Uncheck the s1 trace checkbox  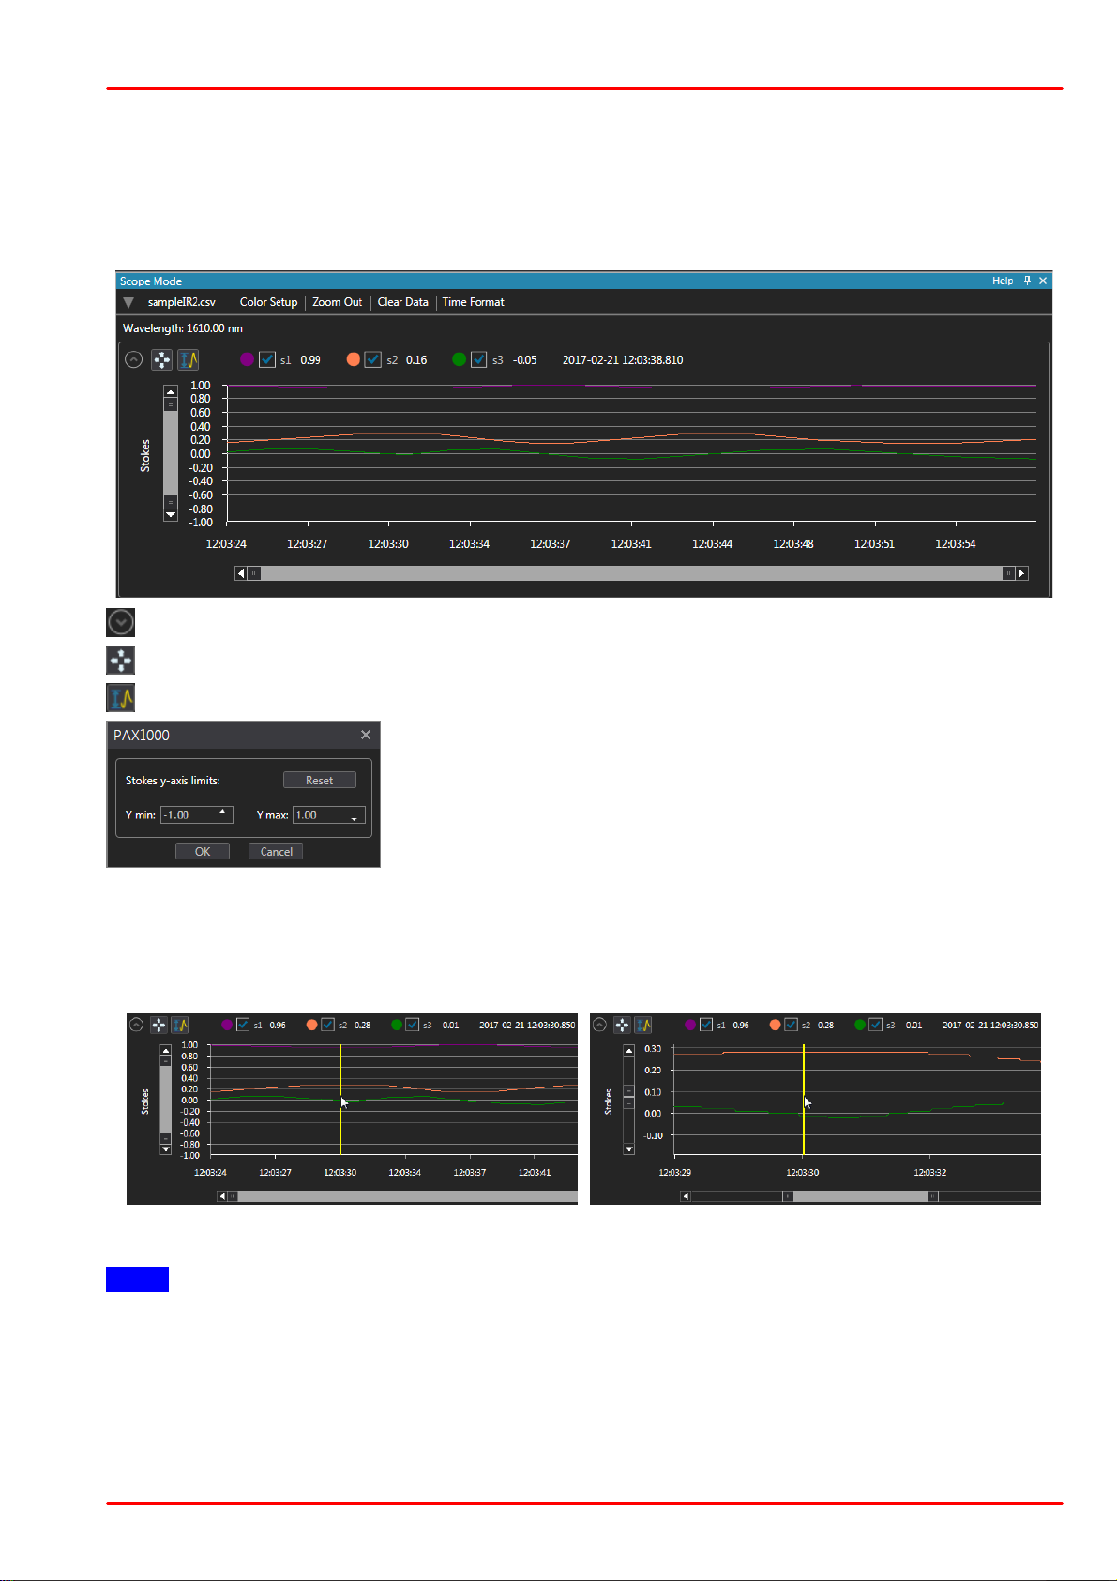point(267,359)
